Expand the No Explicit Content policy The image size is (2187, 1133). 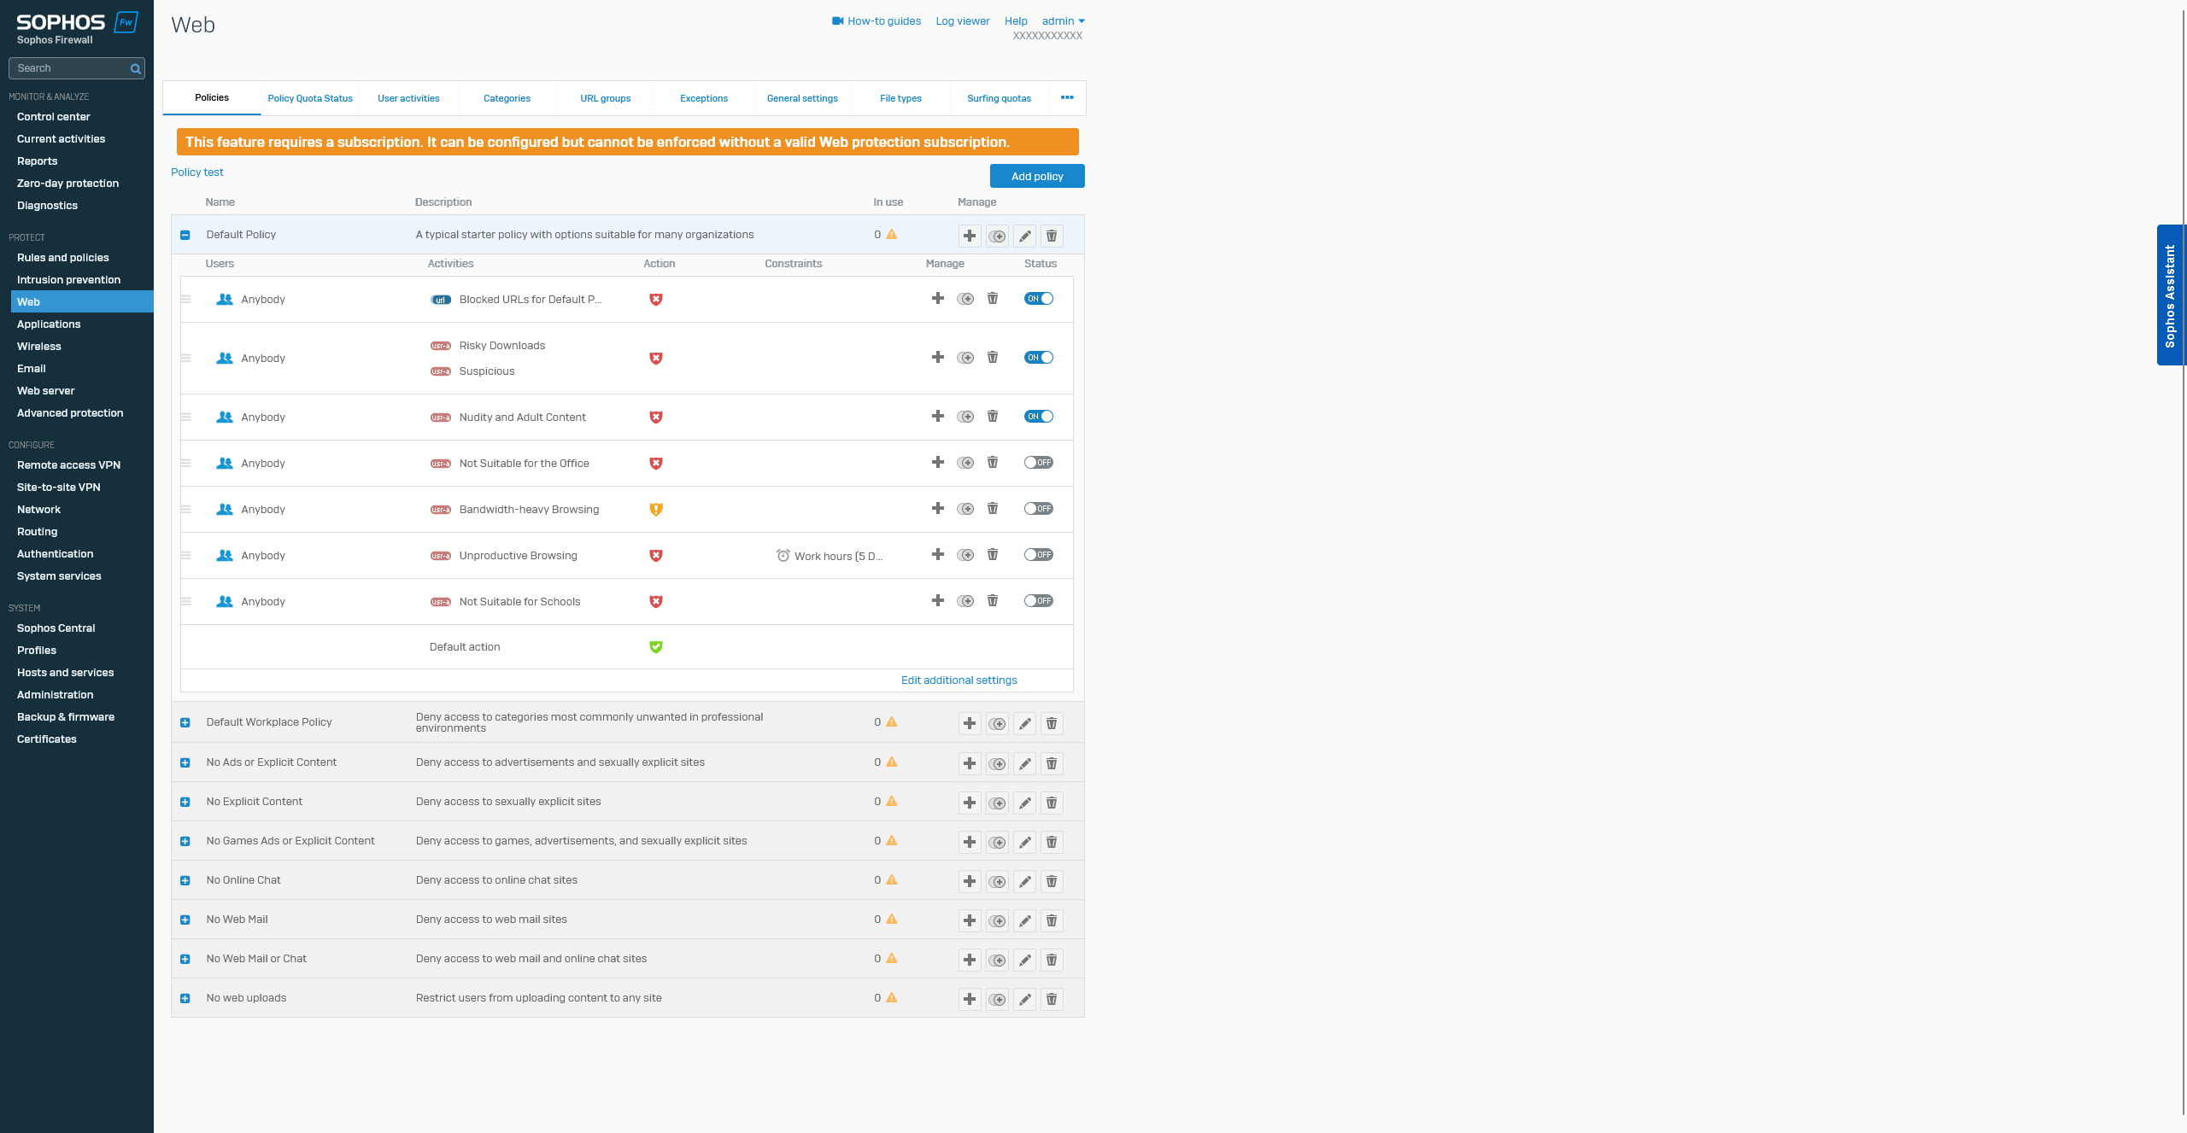click(185, 802)
